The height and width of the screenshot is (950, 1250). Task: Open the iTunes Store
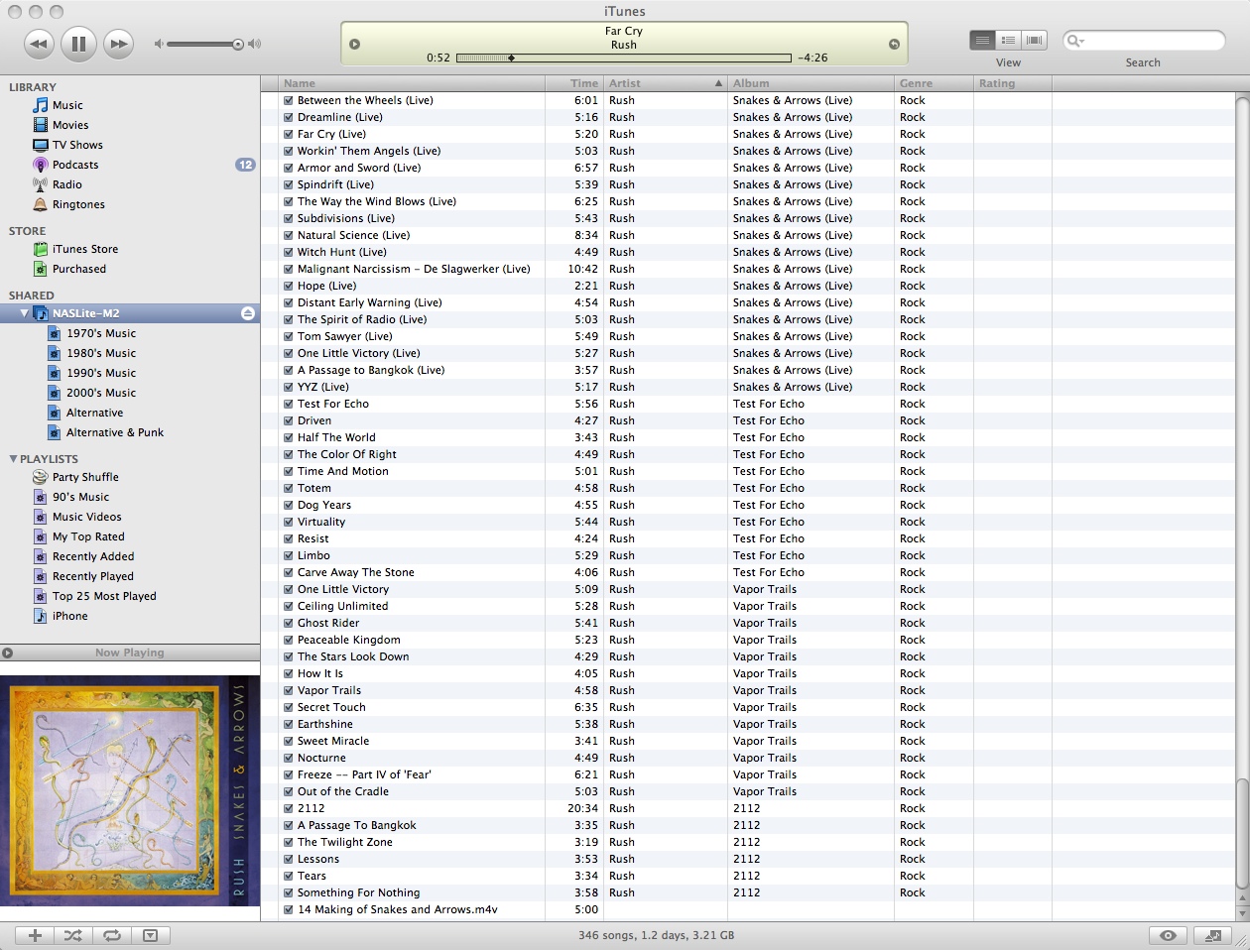tap(84, 249)
